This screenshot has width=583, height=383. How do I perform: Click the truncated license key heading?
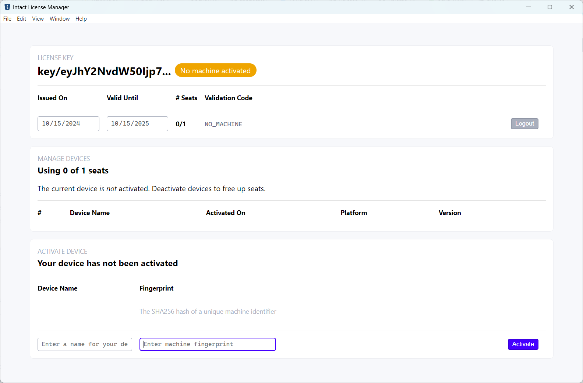[104, 71]
